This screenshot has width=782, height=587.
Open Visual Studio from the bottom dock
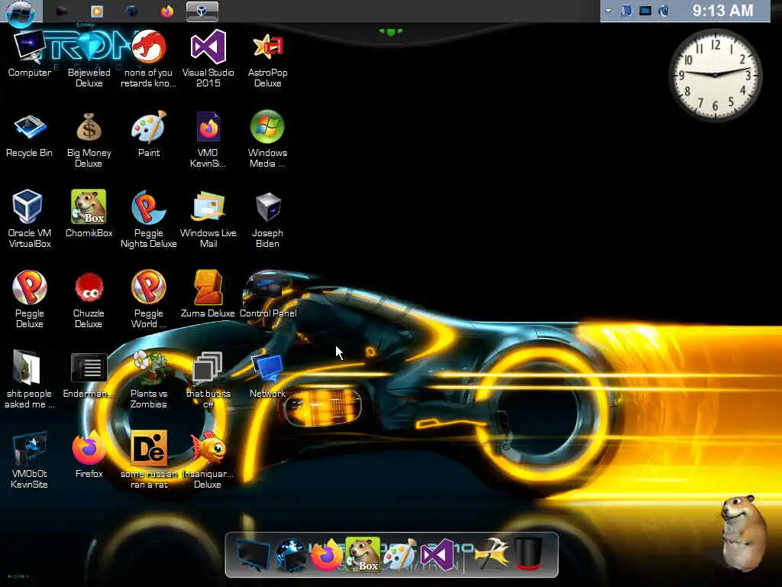tap(437, 555)
